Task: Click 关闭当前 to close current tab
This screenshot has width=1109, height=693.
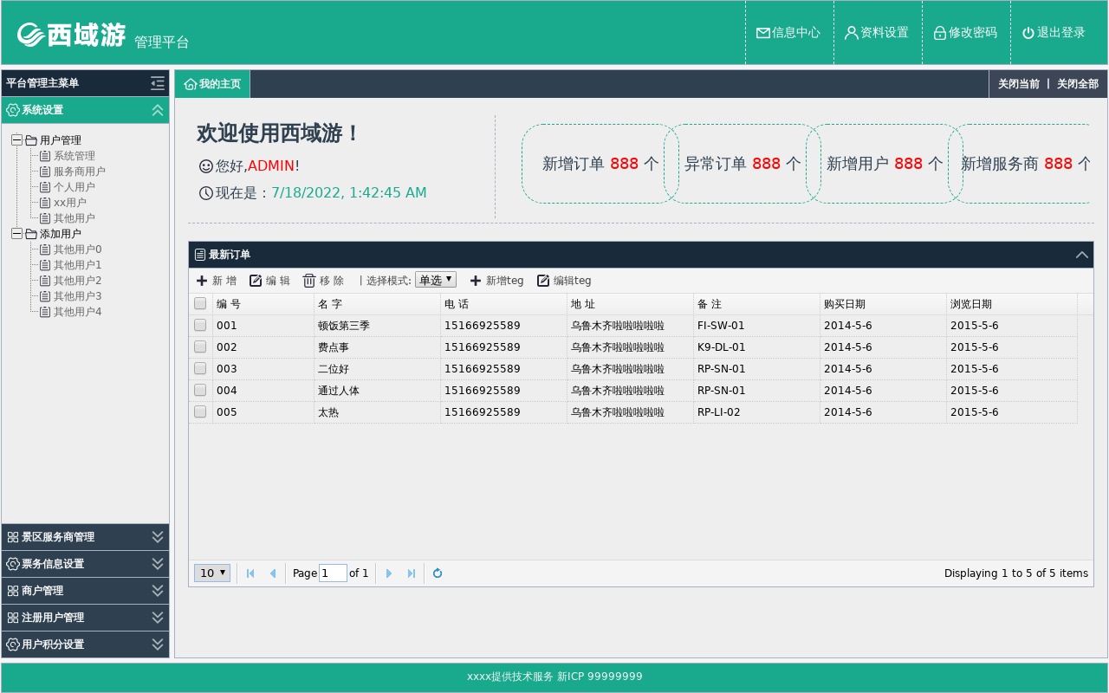Action: coord(1018,84)
